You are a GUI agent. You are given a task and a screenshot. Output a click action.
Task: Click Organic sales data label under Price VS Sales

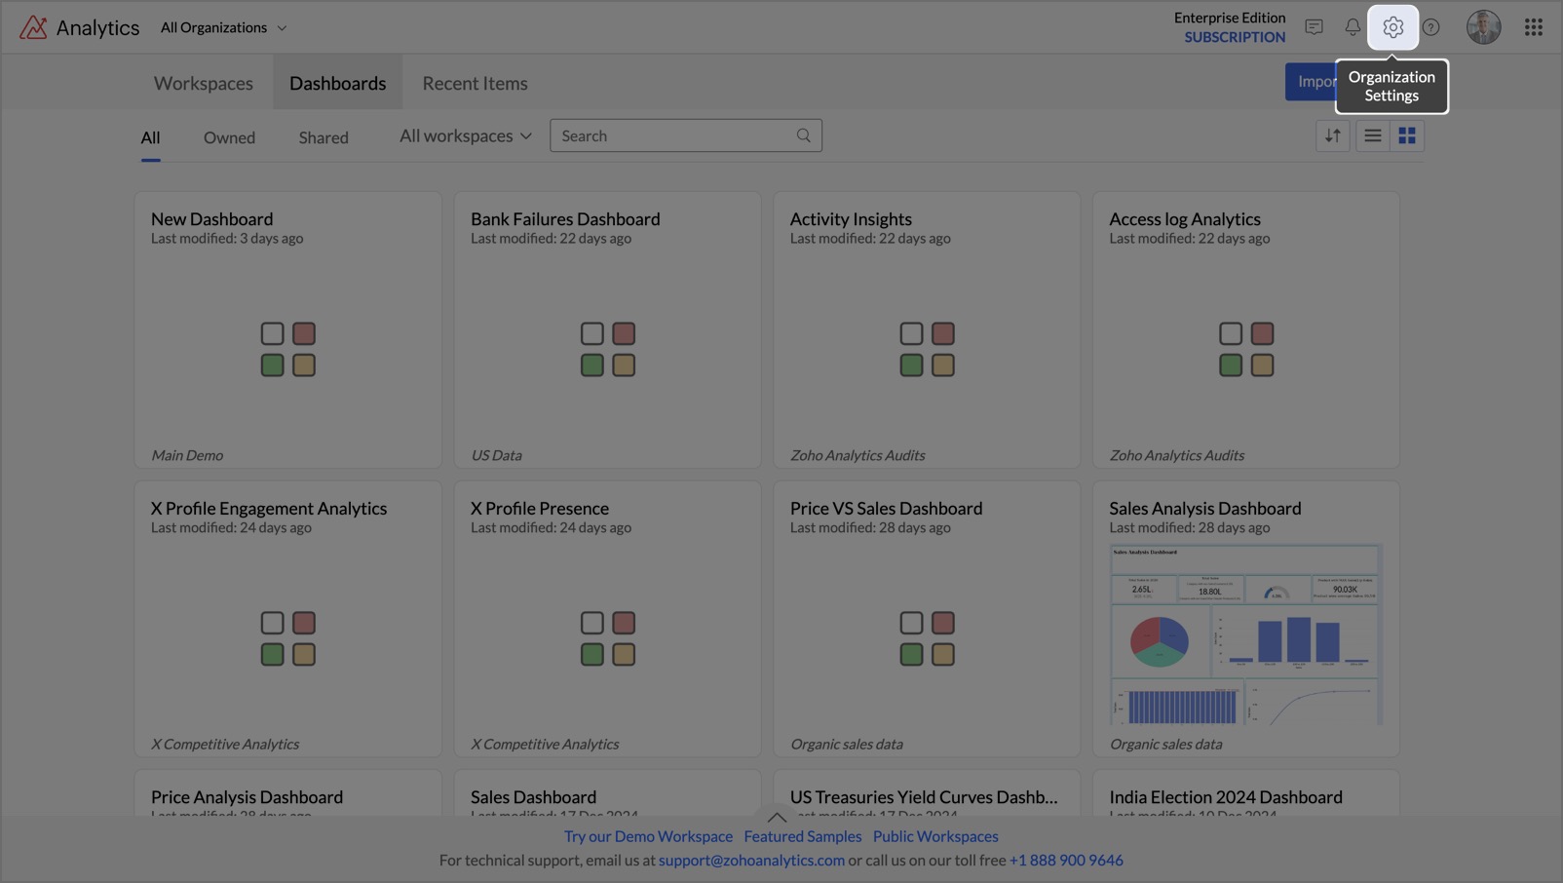click(846, 744)
